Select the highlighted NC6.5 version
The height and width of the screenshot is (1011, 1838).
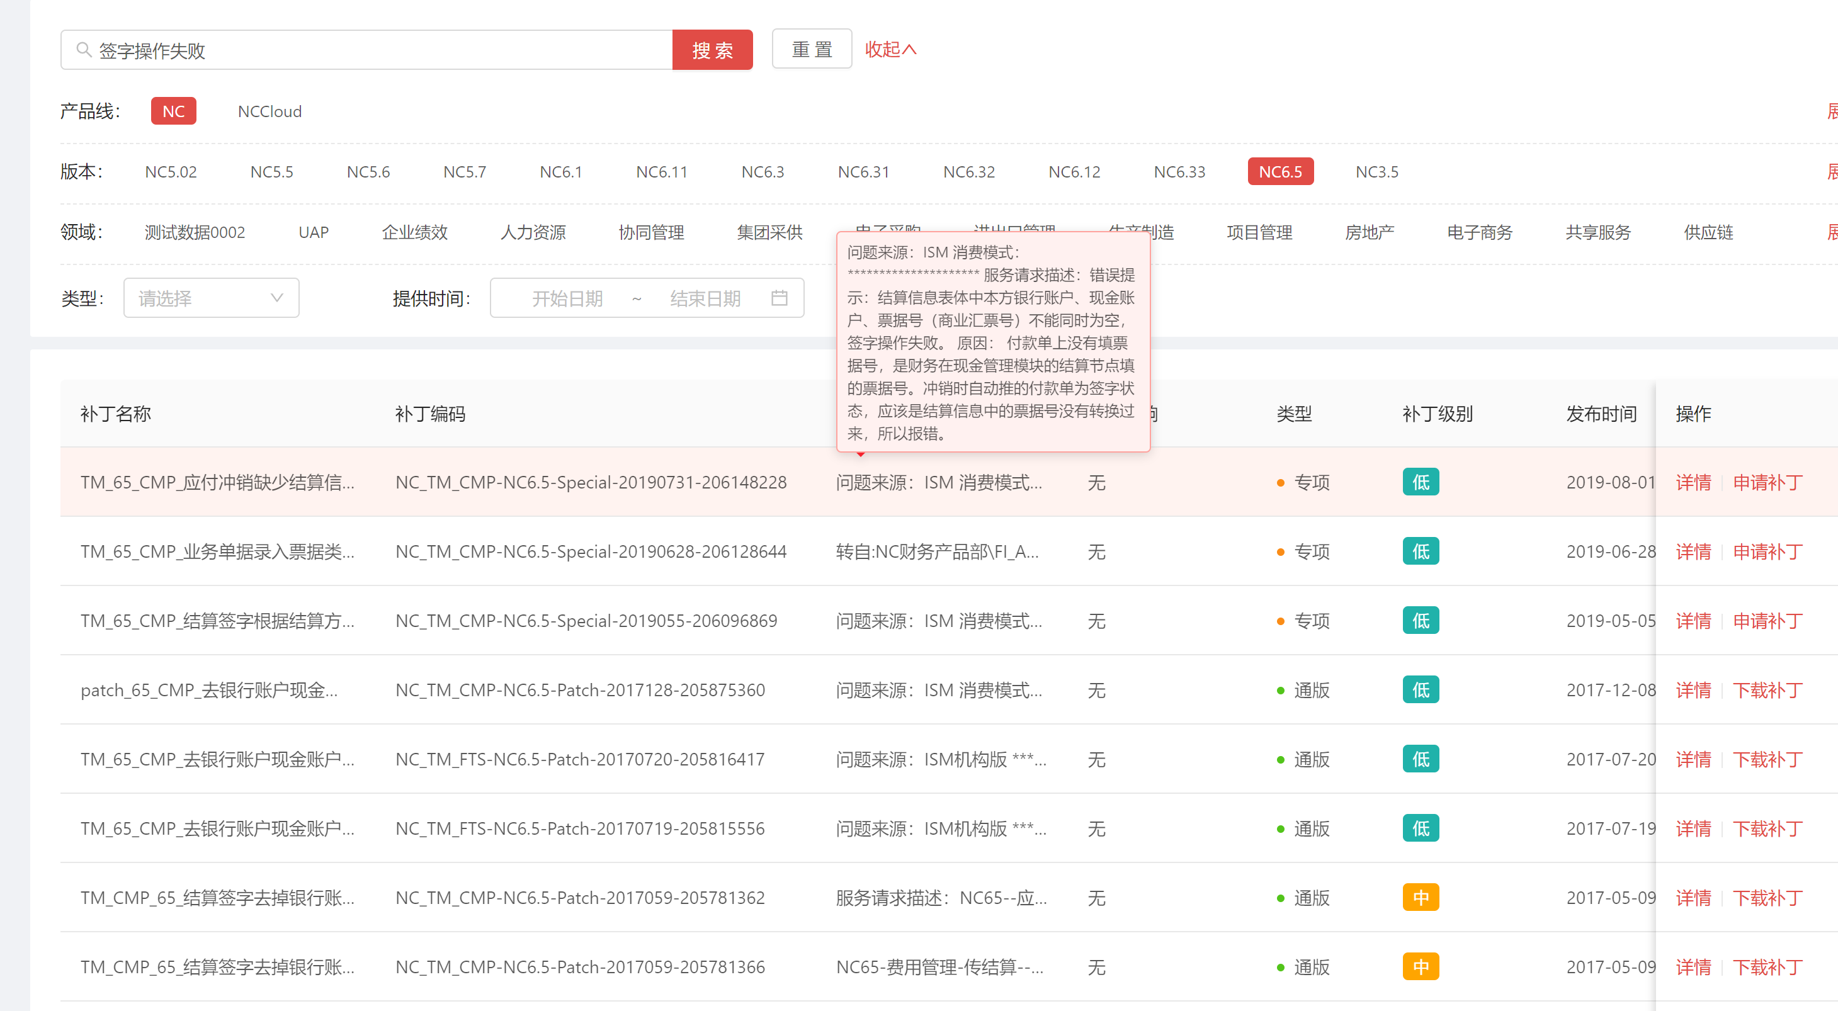point(1280,172)
